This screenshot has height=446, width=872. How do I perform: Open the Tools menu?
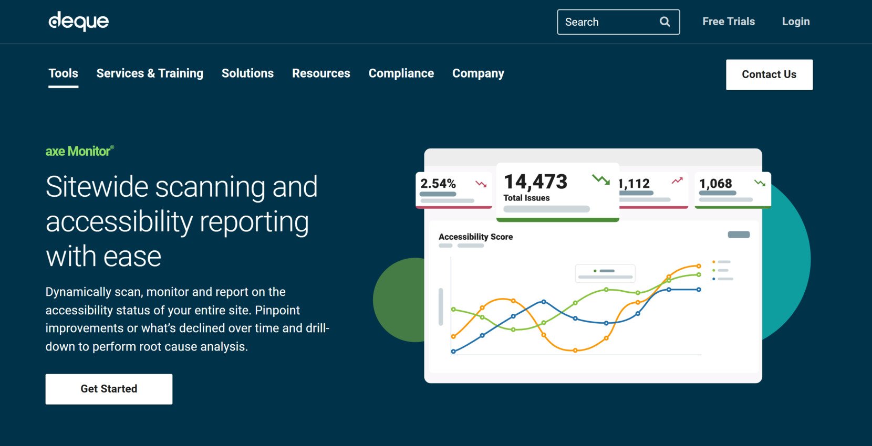[x=64, y=73]
